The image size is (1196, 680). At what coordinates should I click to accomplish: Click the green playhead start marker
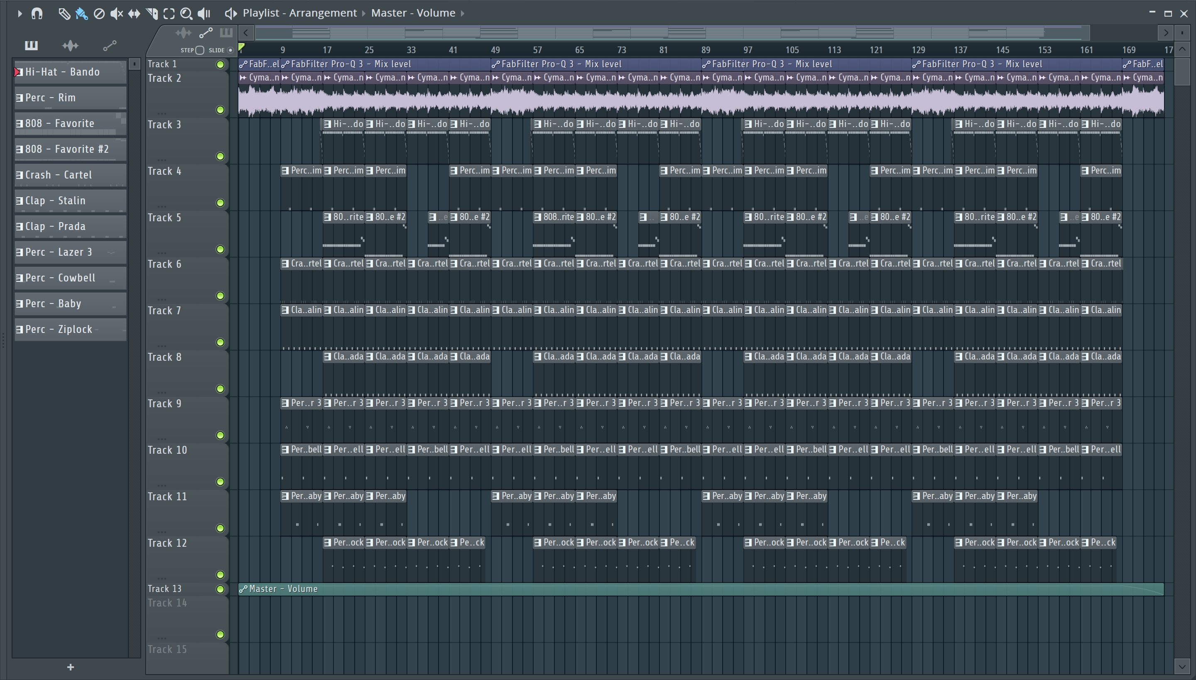coord(242,47)
